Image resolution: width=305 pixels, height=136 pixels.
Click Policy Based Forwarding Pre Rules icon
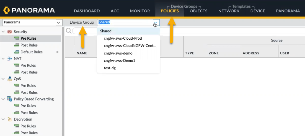point(17,106)
